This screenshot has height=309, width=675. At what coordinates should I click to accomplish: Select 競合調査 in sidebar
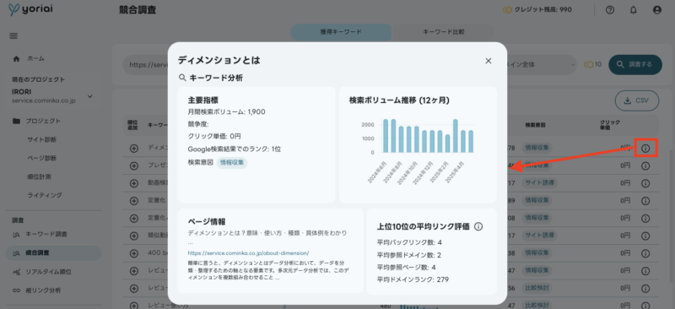(x=53, y=253)
